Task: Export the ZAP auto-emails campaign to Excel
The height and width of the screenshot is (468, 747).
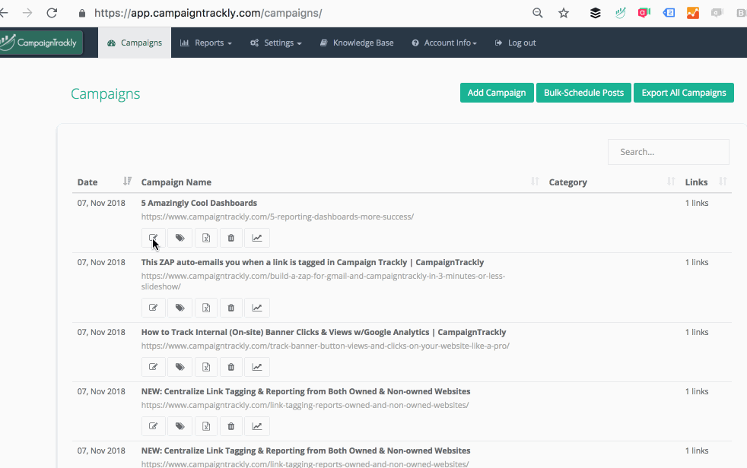Action: 206,308
